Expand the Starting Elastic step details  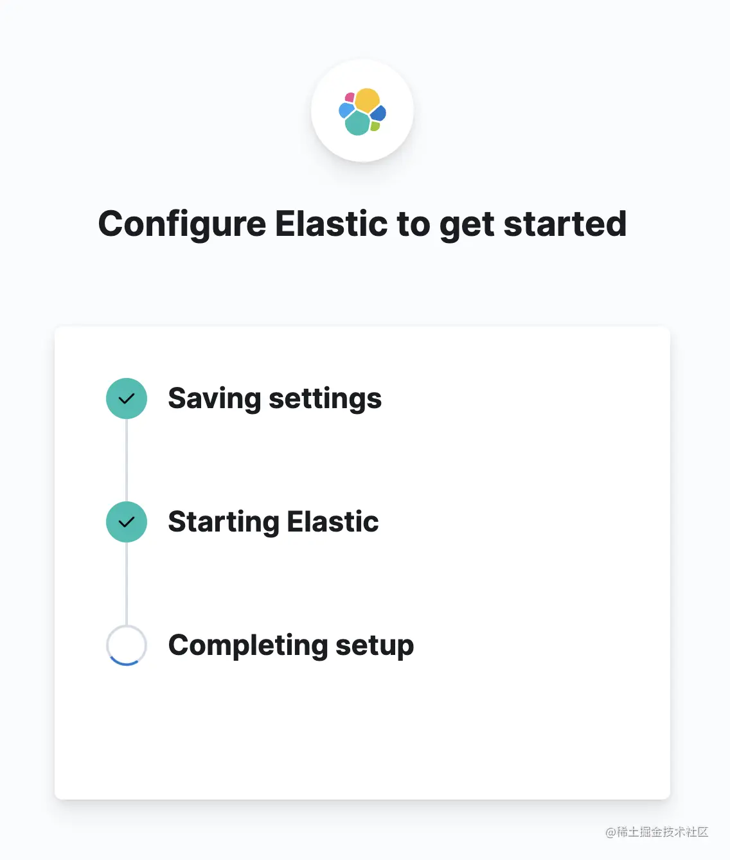pos(272,522)
